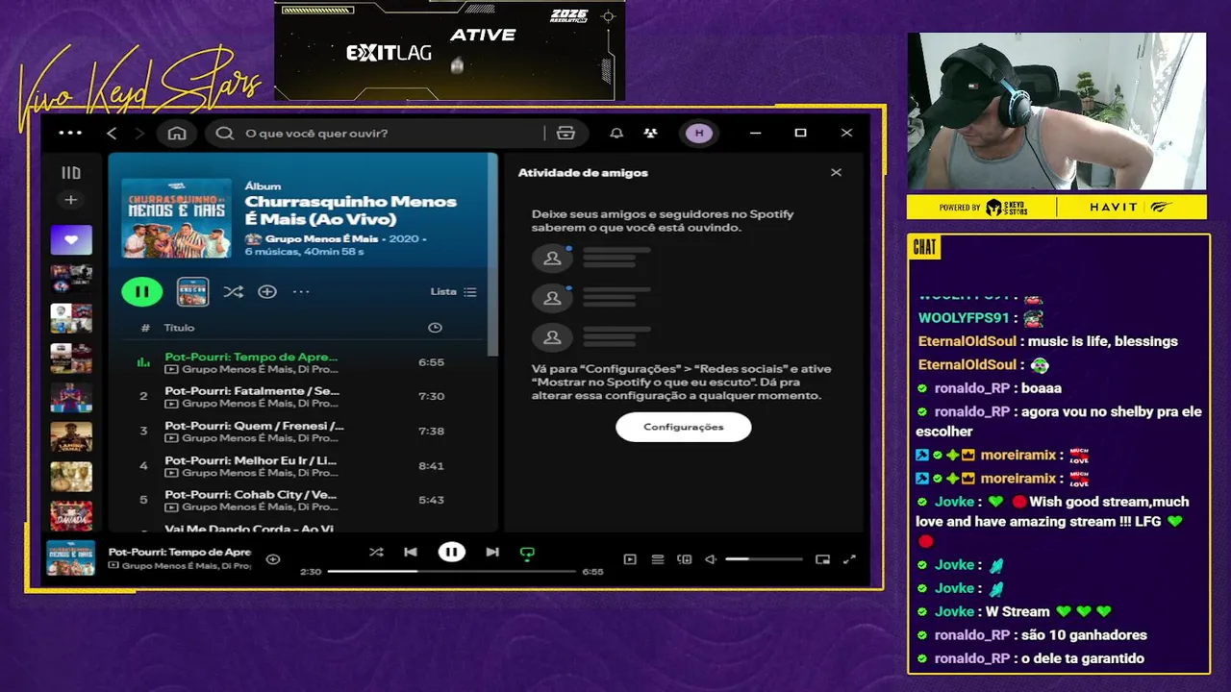Enable shuffle for the album
This screenshot has height=692, width=1231.
tap(233, 291)
